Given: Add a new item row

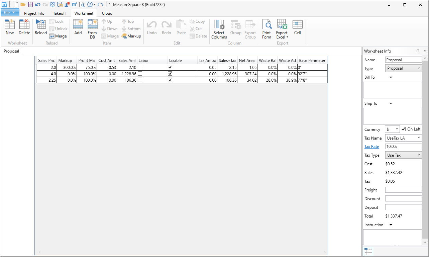Looking at the screenshot, I should click(78, 27).
